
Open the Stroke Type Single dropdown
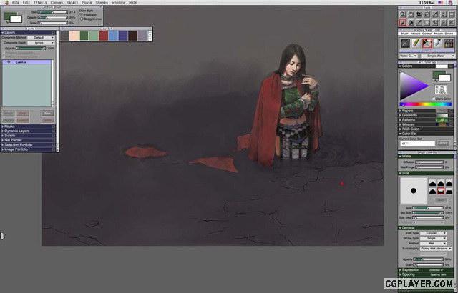434,239
